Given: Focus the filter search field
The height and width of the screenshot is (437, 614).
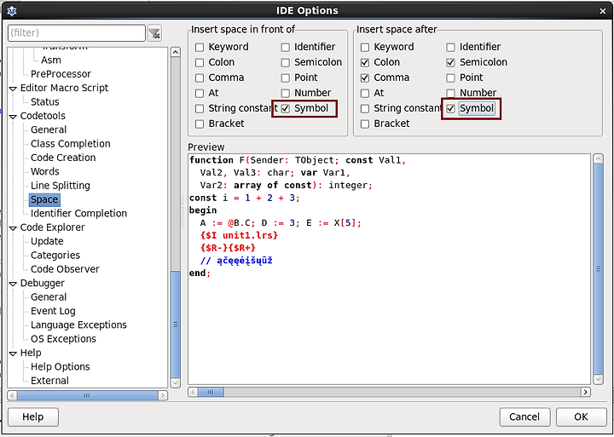Looking at the screenshot, I should pyautogui.click(x=77, y=33).
